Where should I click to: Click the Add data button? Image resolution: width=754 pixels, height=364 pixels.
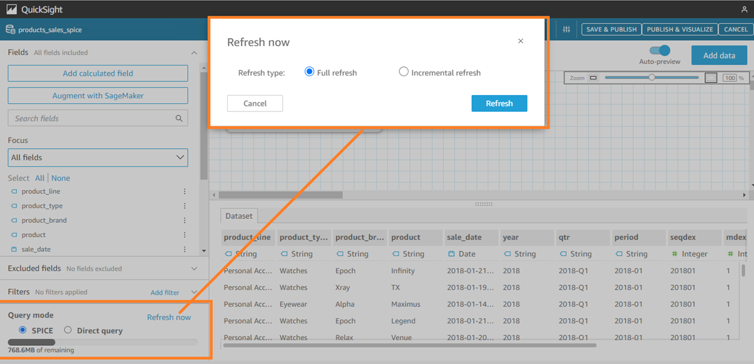pyautogui.click(x=719, y=55)
